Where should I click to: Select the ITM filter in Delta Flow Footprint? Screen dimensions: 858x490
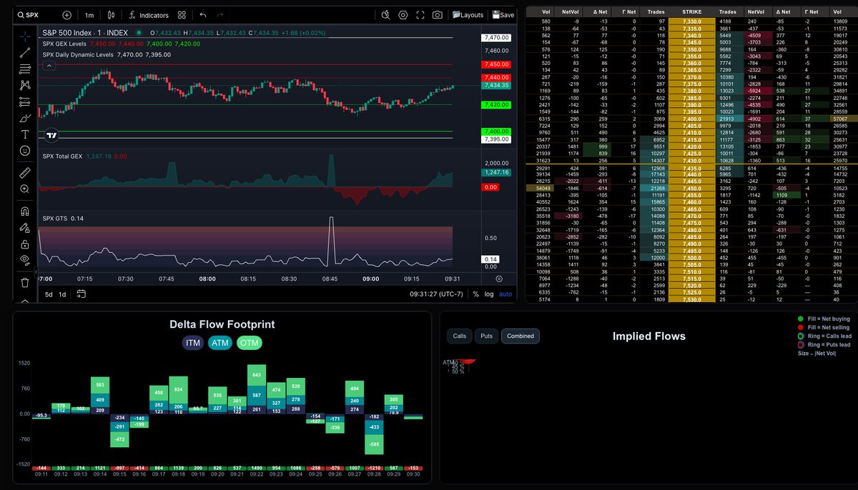coord(193,344)
